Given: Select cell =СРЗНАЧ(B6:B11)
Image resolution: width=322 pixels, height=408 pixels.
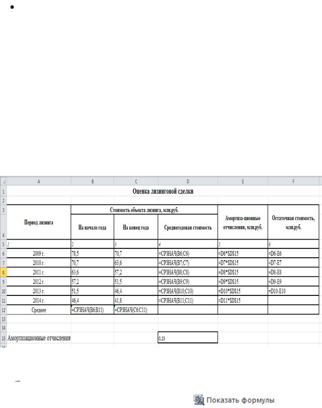Looking at the screenshot, I should coord(93,310).
